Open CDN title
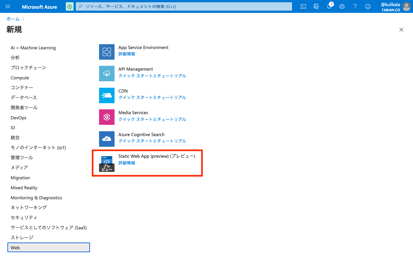Screen dimensions: 413x258 tap(123, 91)
